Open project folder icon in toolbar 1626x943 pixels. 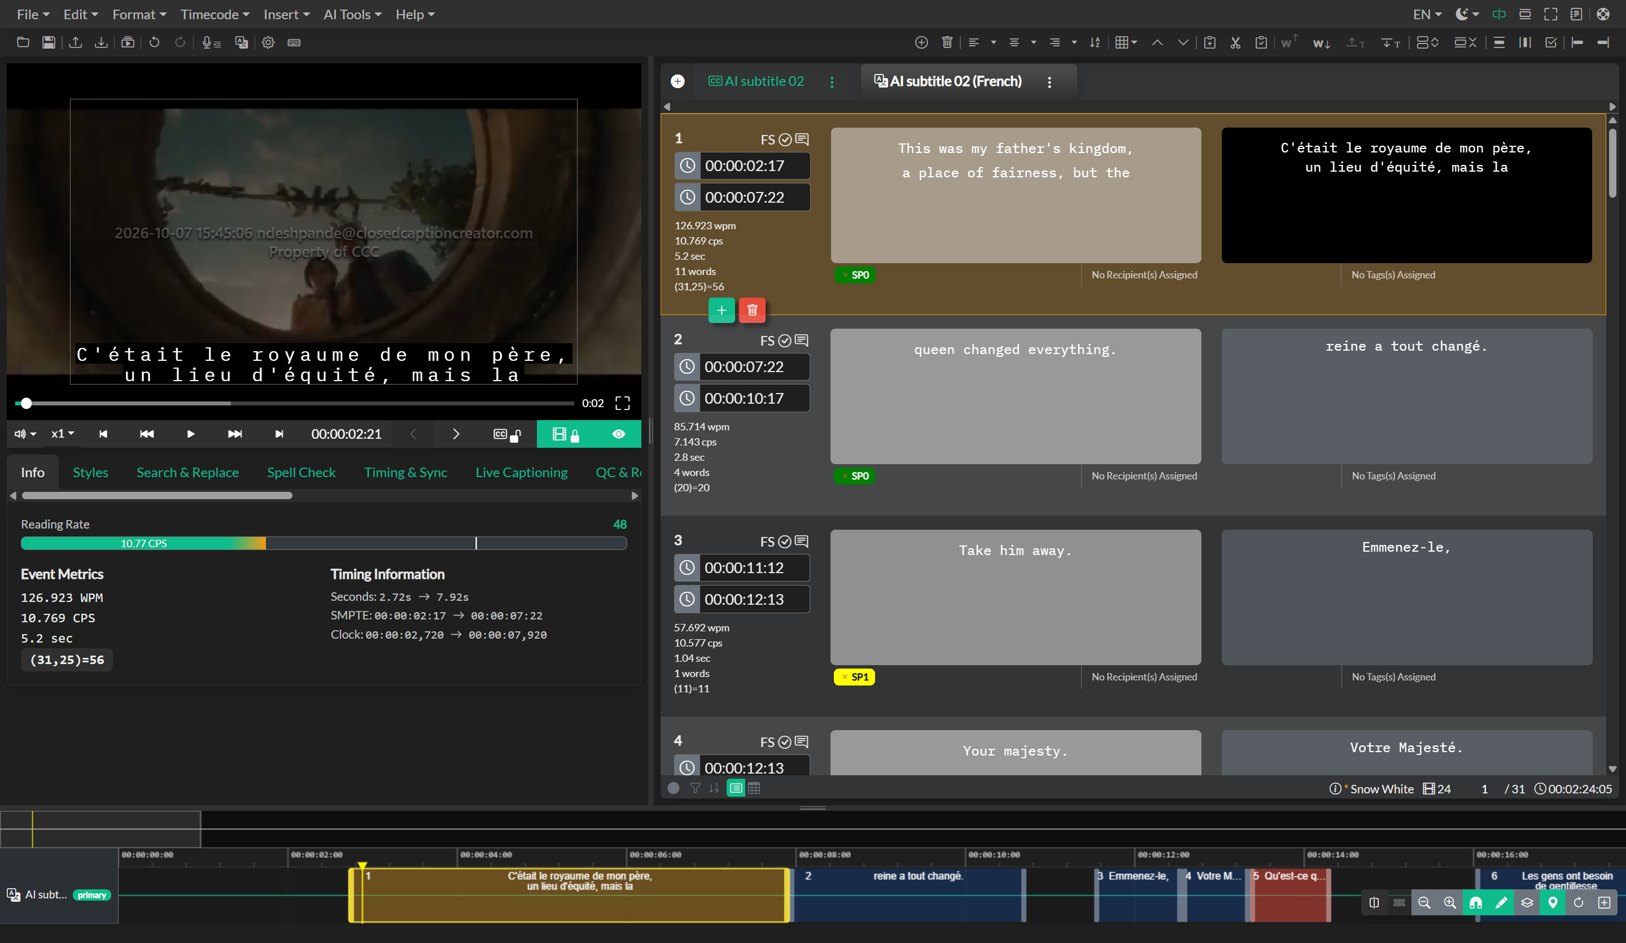coord(23,42)
